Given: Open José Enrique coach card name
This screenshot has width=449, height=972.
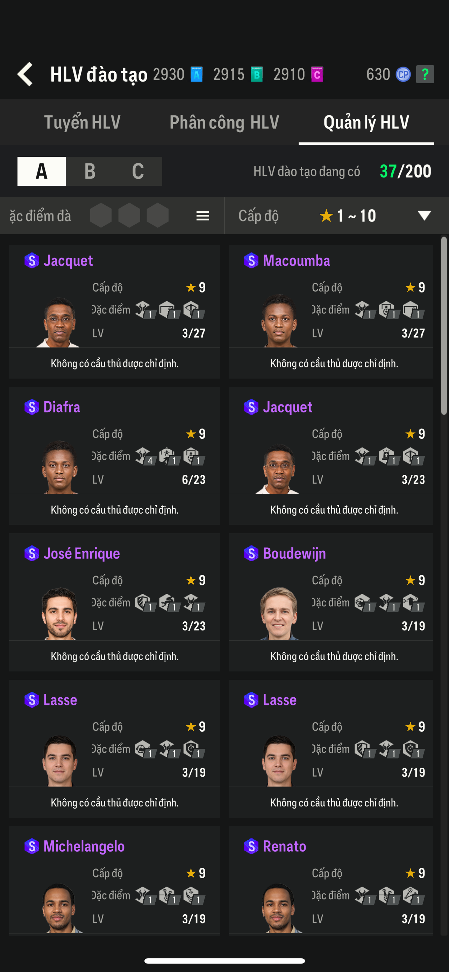Looking at the screenshot, I should click(81, 554).
